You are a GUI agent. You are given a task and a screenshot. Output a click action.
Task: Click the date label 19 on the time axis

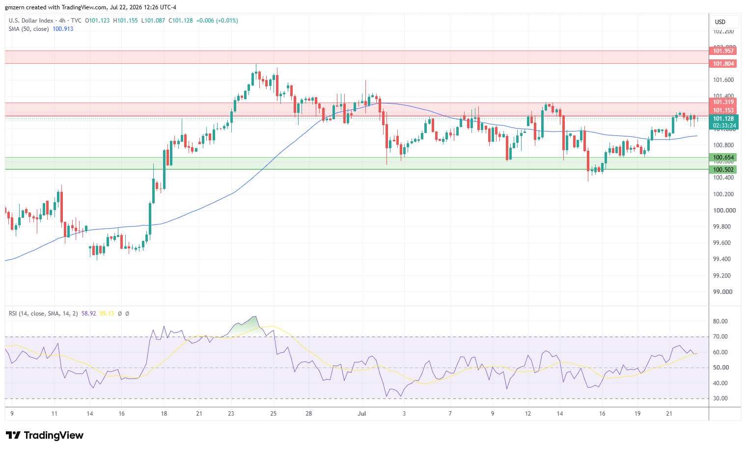[637, 414]
